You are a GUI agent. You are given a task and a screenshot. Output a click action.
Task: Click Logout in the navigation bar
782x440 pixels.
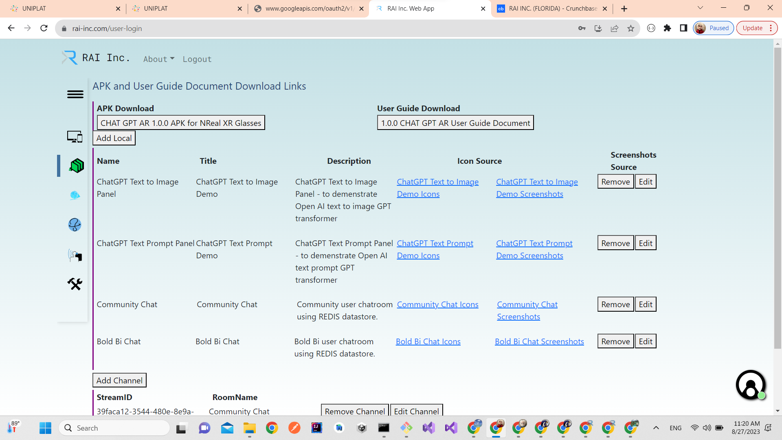(197, 59)
